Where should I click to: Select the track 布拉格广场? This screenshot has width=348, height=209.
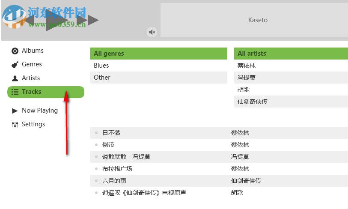pyautogui.click(x=219, y=169)
